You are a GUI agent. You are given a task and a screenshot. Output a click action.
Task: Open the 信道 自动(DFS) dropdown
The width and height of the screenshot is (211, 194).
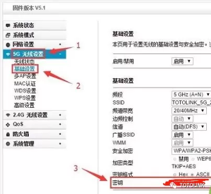(x=189, y=127)
